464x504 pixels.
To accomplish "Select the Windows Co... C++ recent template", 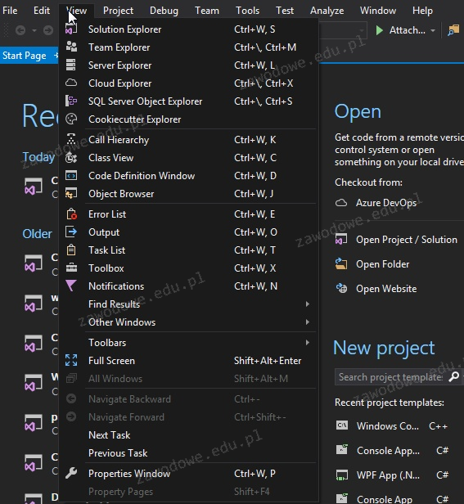I will (392, 426).
